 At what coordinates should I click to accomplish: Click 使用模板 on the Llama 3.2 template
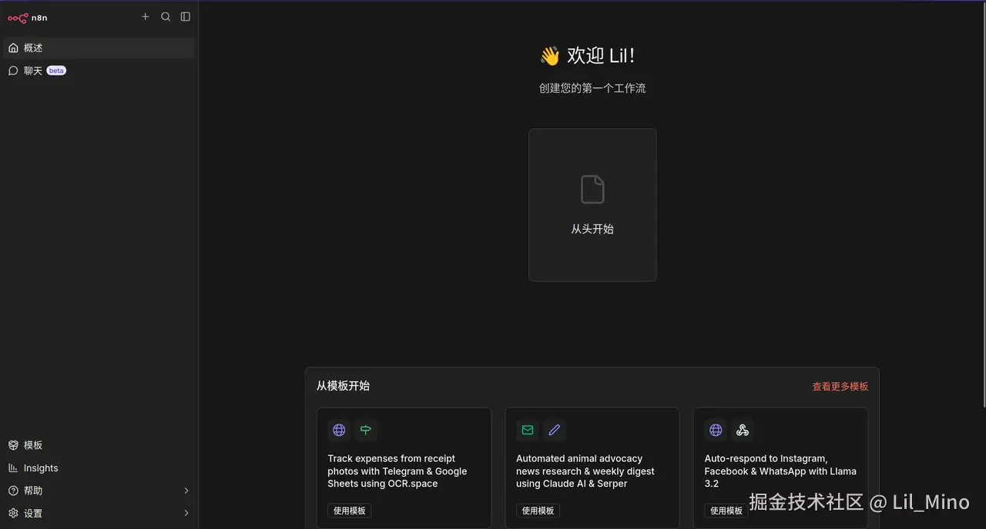726,510
